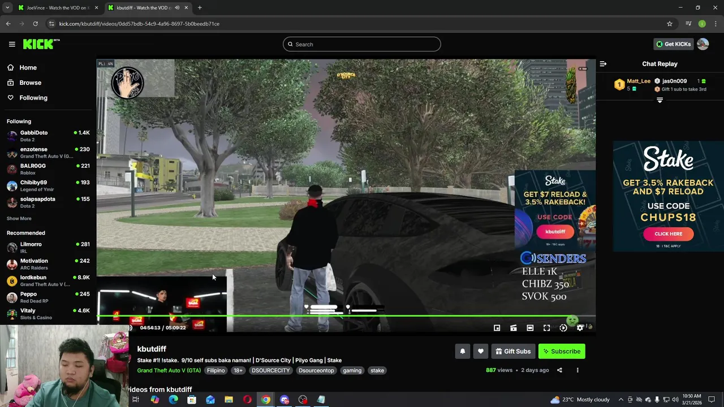Select the Filipino tag

click(216, 370)
